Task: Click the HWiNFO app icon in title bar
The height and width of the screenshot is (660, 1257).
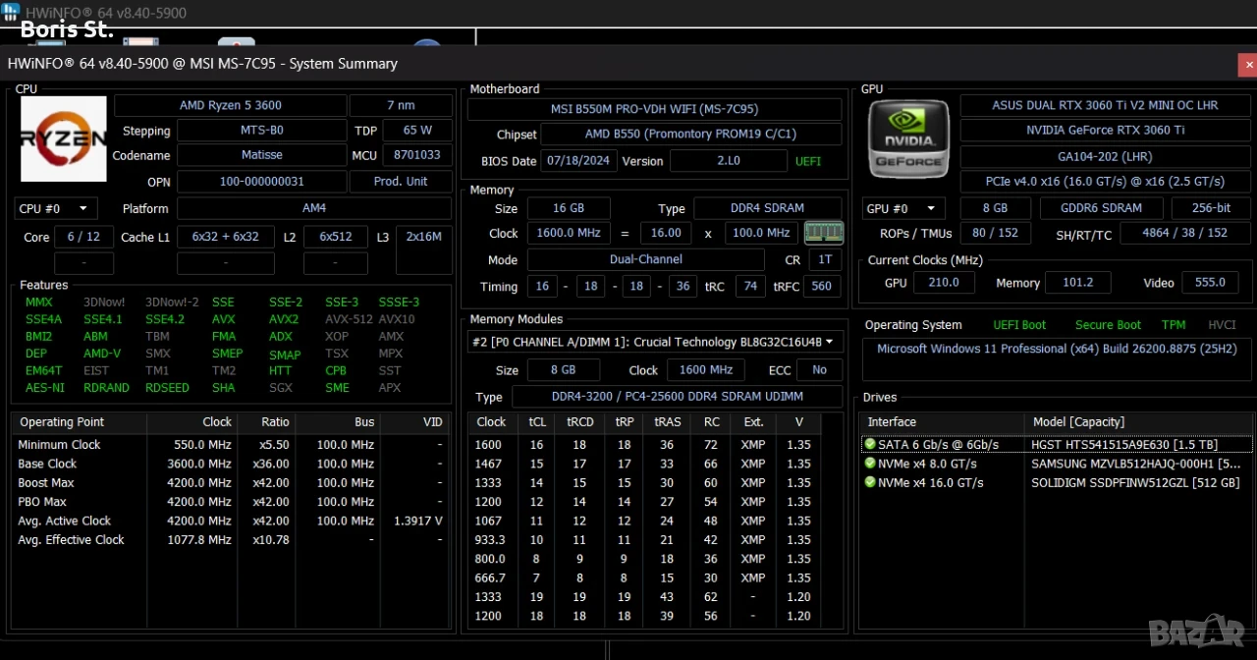Action: [x=11, y=12]
